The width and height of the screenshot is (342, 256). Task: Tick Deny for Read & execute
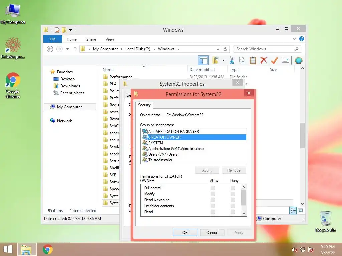pos(233,200)
